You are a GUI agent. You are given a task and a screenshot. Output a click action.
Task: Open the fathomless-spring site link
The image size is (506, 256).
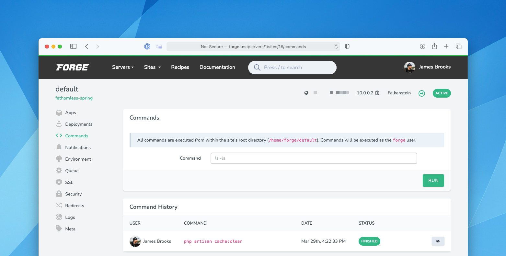[x=74, y=98]
